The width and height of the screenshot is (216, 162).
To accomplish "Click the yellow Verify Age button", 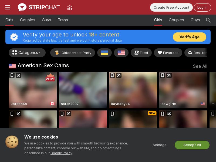I will click(190, 37).
